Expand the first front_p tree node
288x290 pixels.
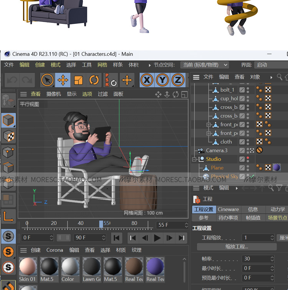[209, 125]
